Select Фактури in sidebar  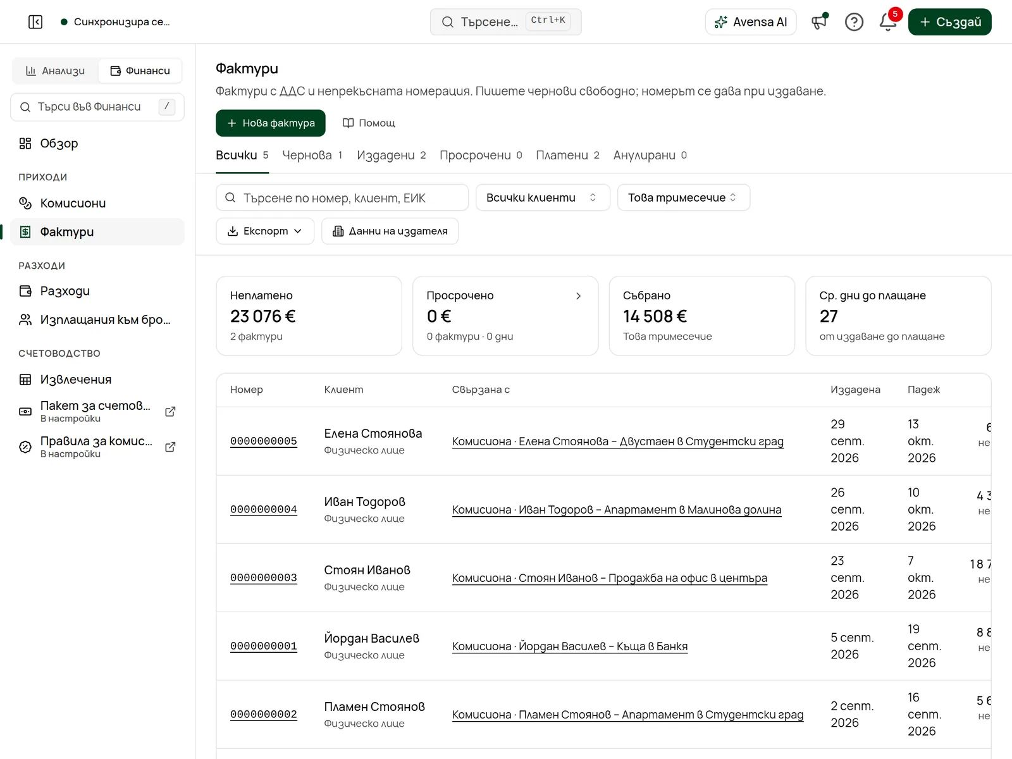pyautogui.click(x=97, y=232)
